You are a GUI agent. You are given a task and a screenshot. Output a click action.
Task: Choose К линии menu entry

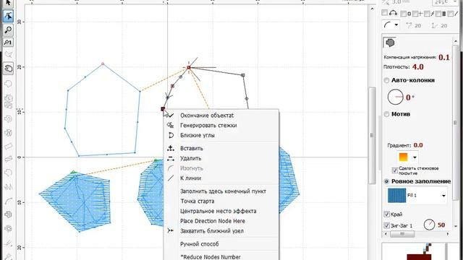click(x=190, y=178)
